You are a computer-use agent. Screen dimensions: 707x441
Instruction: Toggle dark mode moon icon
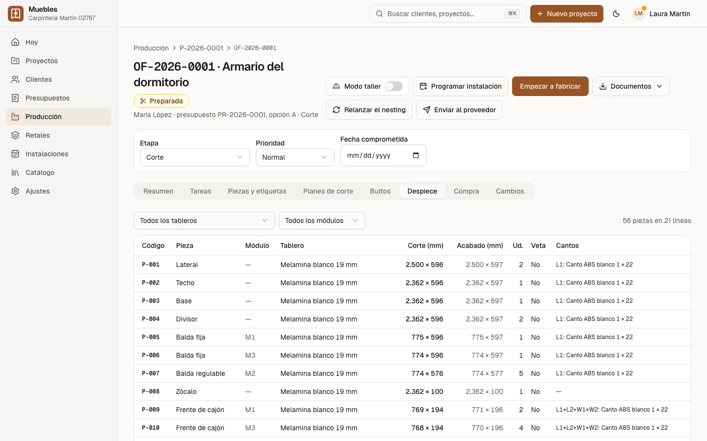616,14
